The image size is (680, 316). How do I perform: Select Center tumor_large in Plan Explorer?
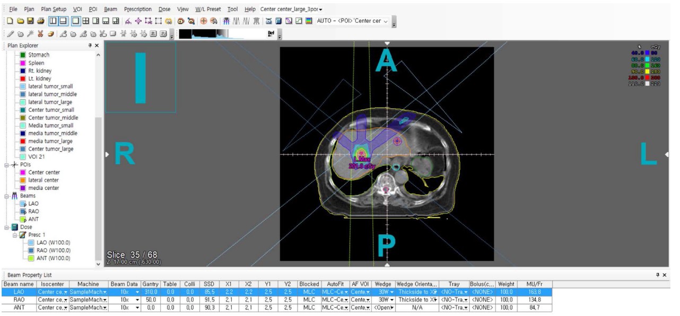(x=50, y=149)
